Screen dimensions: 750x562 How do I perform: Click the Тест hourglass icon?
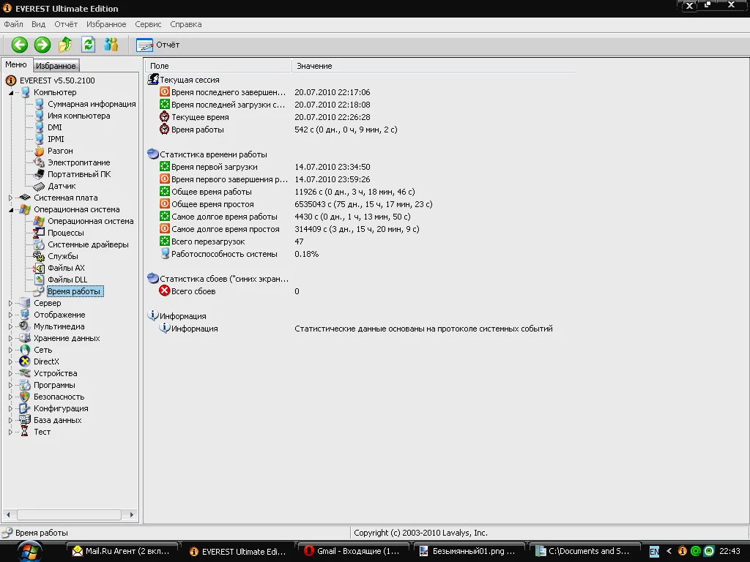point(25,432)
